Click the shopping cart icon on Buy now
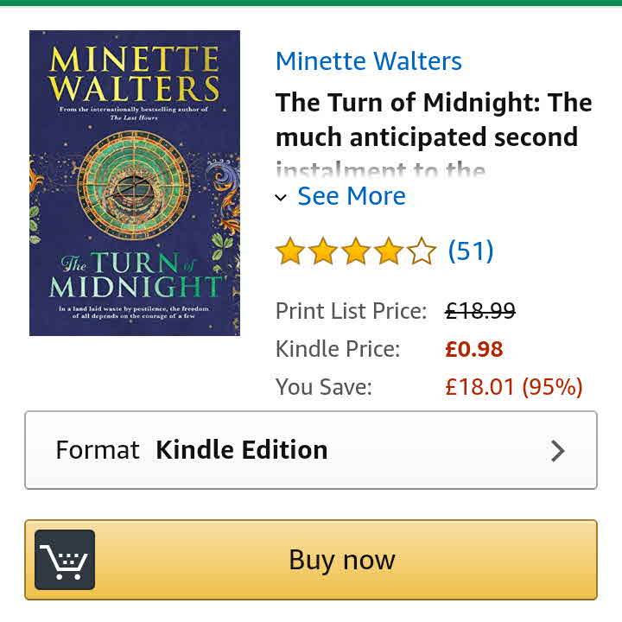 point(65,560)
